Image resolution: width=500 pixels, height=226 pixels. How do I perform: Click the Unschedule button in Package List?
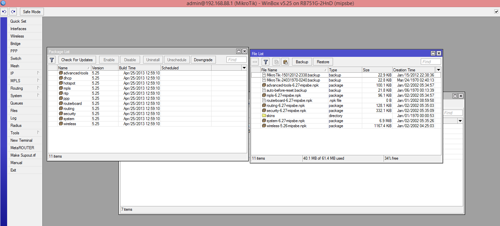click(177, 60)
